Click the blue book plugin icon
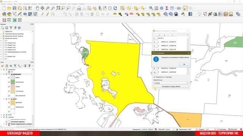The image size is (243, 136). (x=190, y=14)
